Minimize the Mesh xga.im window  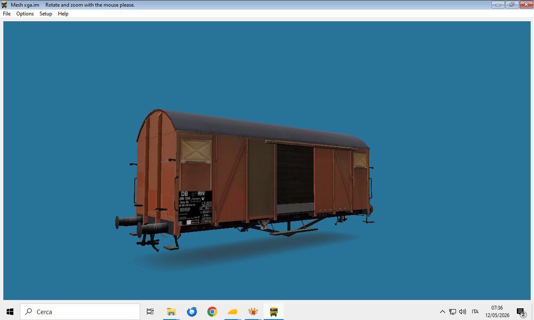(x=498, y=4)
